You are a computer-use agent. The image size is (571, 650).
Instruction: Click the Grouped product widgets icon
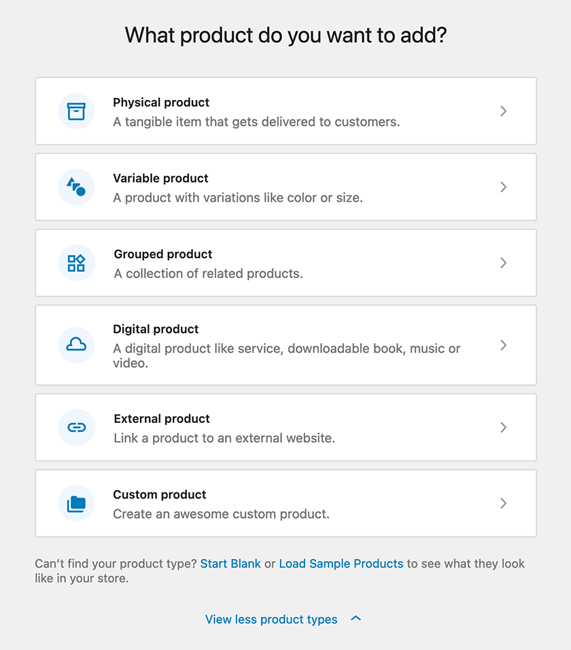point(76,263)
